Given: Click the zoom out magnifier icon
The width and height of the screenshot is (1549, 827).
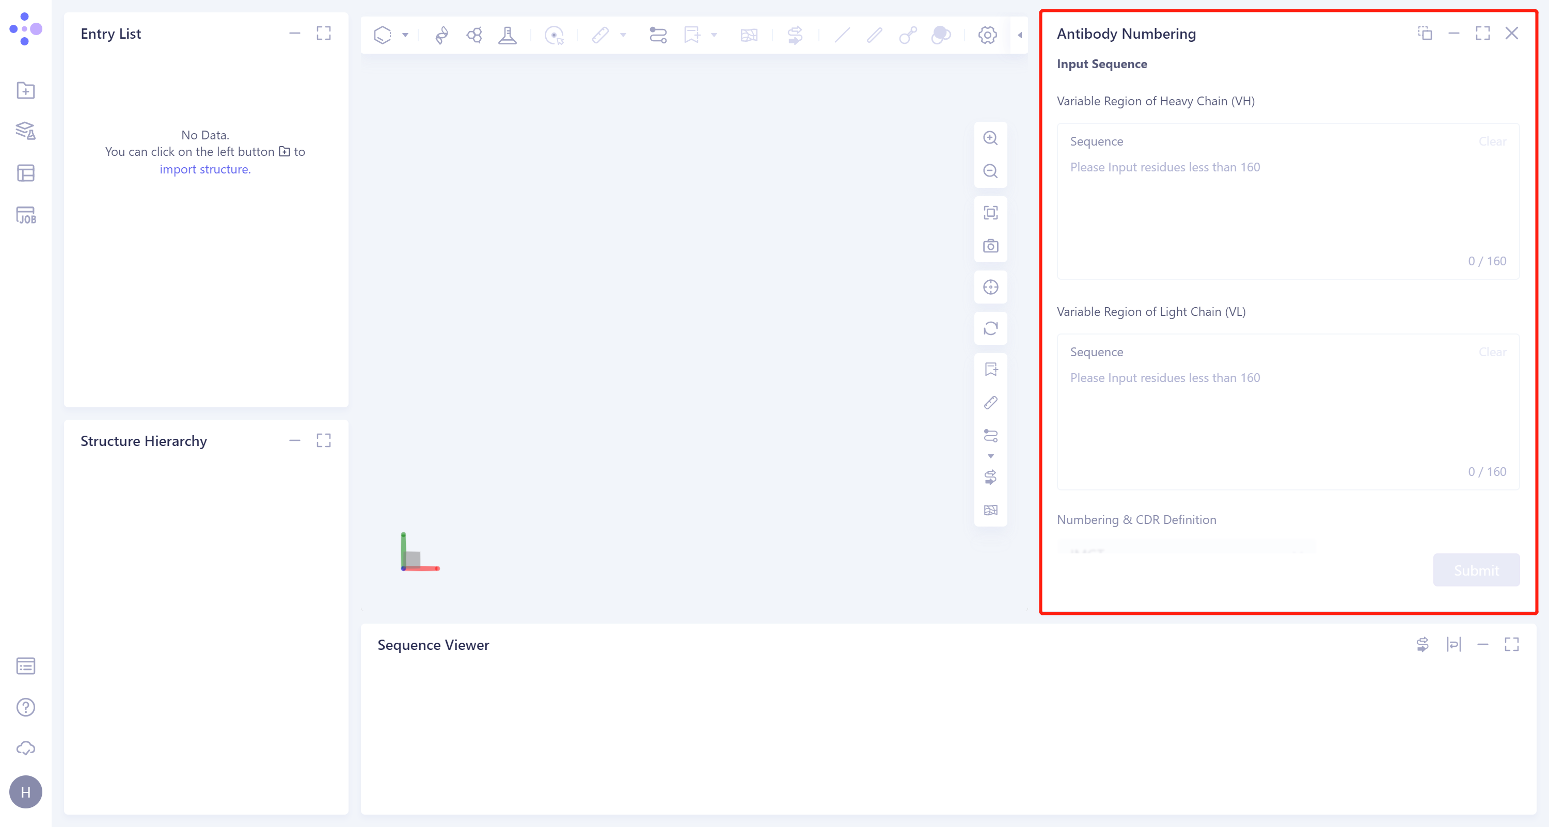Looking at the screenshot, I should [990, 171].
